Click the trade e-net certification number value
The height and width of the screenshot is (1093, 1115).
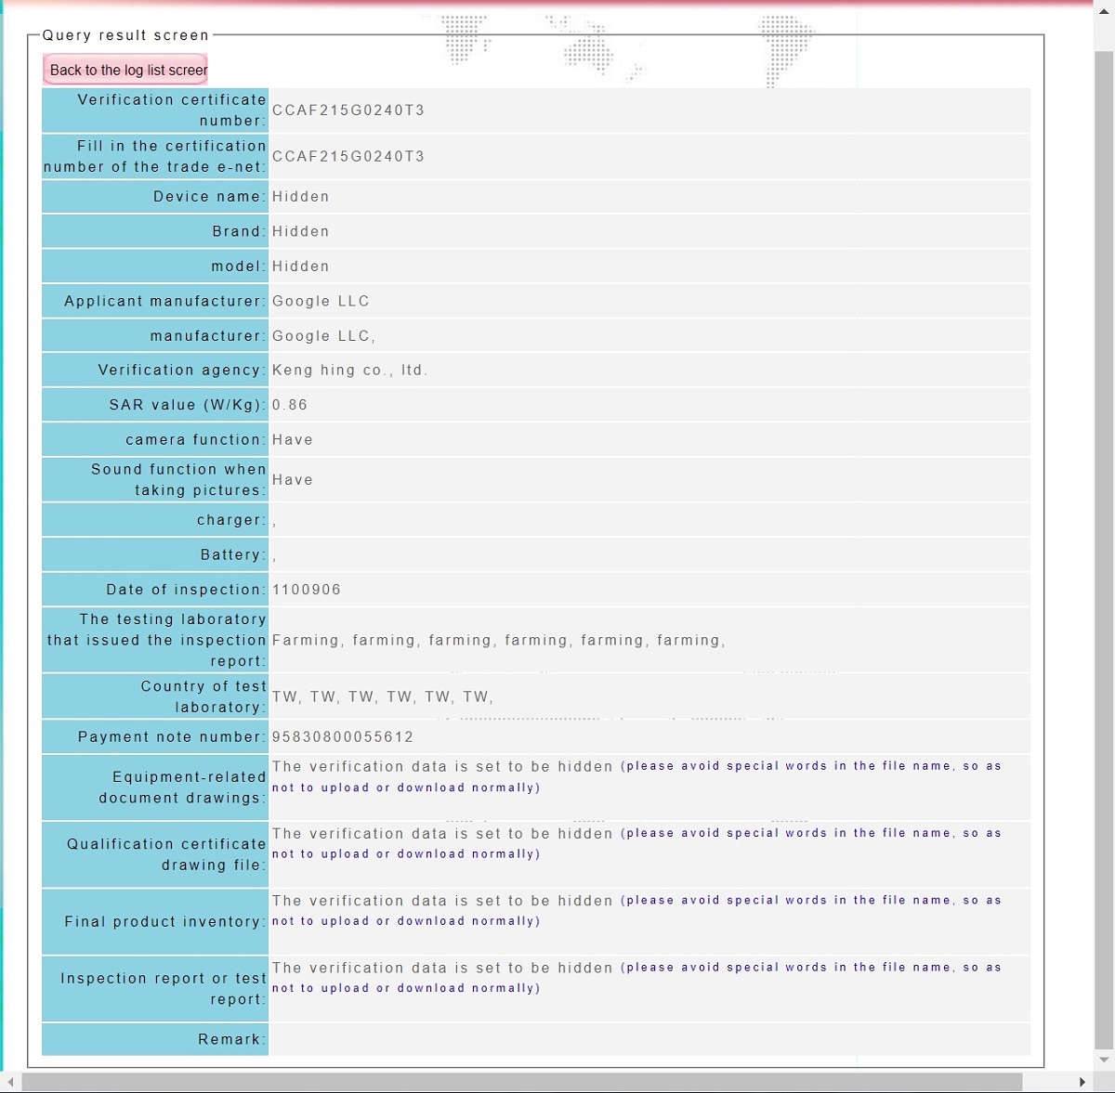pos(348,157)
